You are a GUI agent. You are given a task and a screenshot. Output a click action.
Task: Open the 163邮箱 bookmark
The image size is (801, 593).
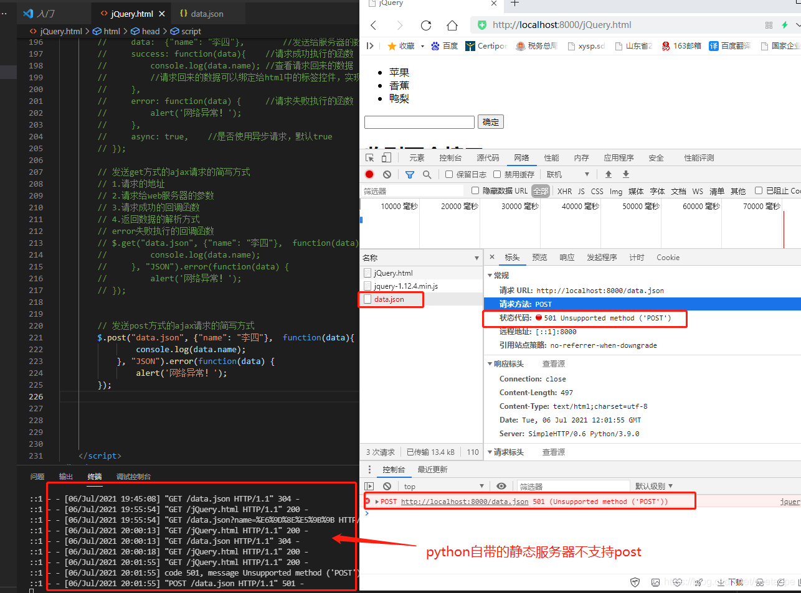tap(681, 46)
